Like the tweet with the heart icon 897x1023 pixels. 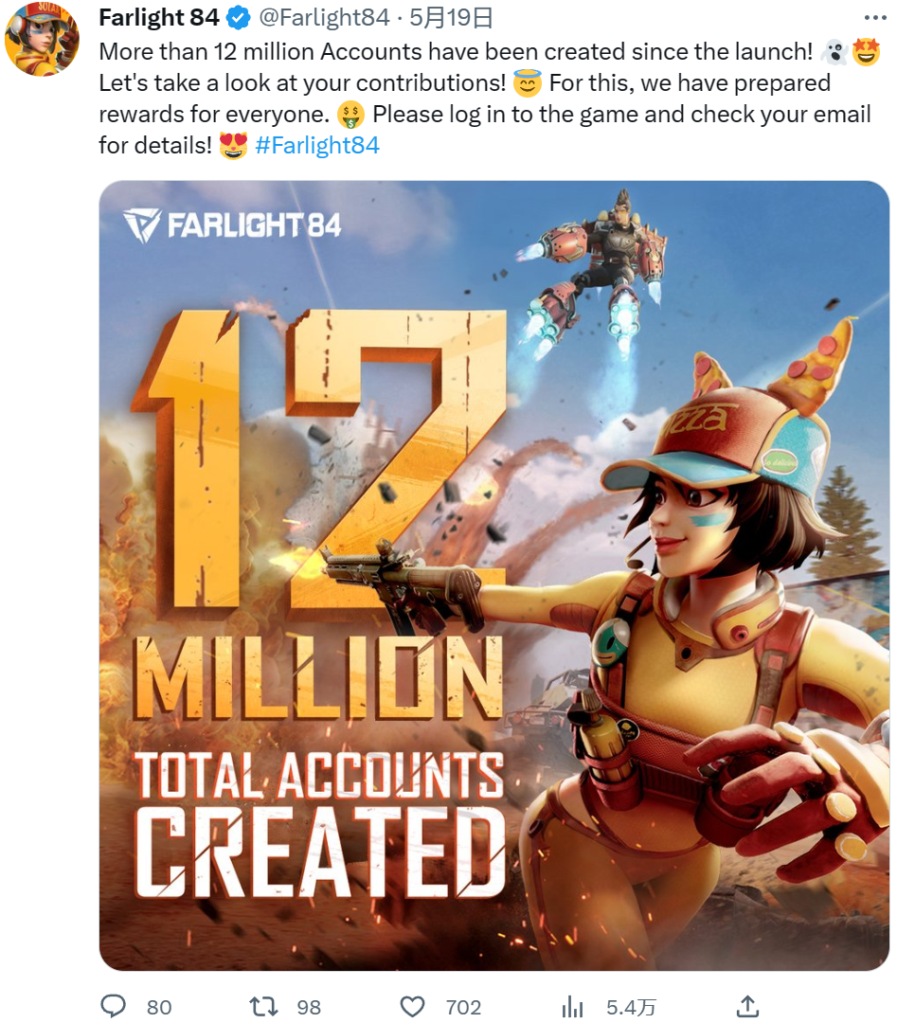click(x=412, y=1007)
